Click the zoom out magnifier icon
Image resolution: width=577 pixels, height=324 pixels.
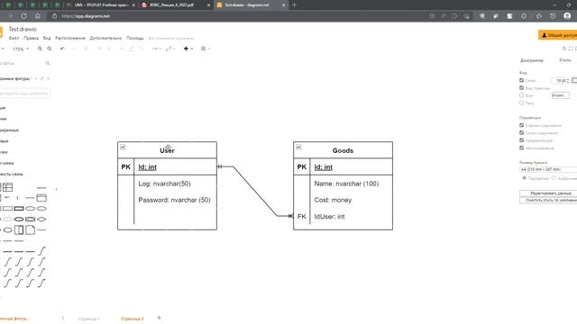pos(50,49)
